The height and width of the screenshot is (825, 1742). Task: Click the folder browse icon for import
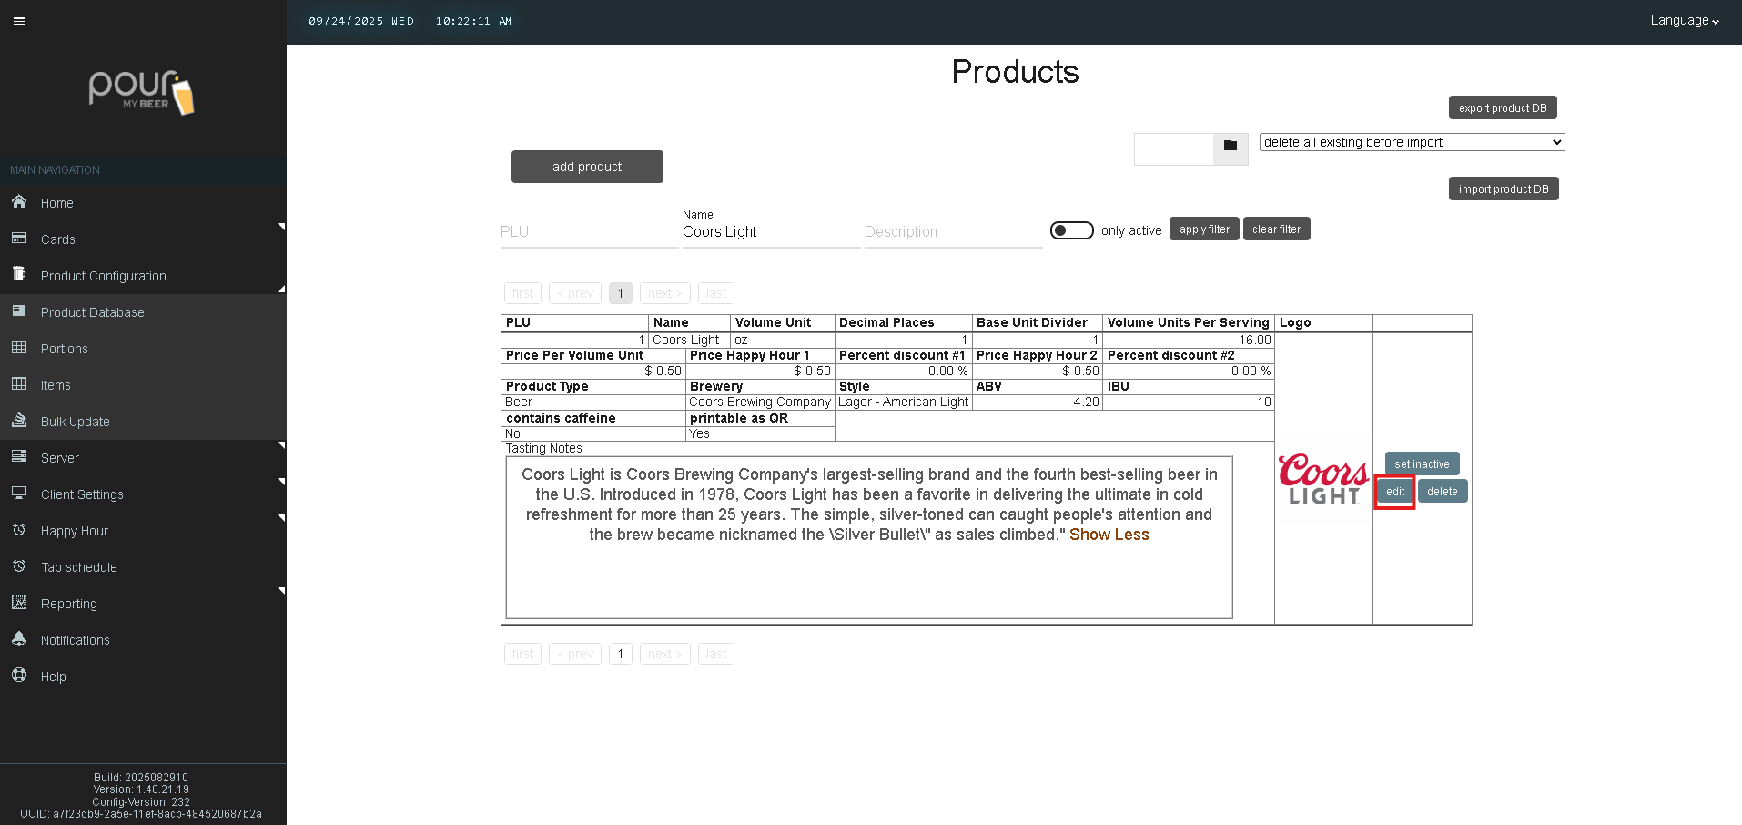tap(1231, 146)
